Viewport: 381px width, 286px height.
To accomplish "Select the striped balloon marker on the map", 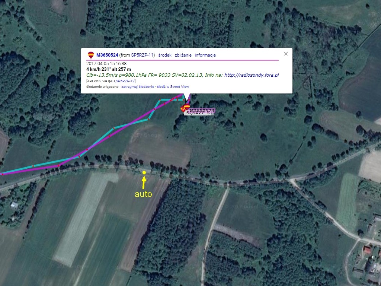I will point(187,107).
